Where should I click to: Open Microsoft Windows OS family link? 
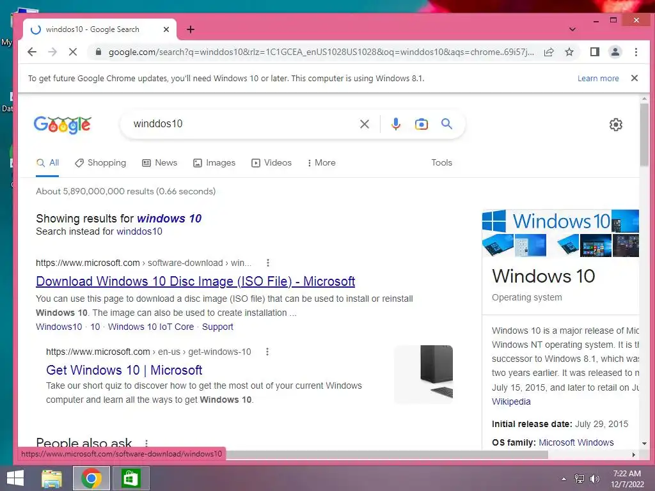(x=576, y=442)
